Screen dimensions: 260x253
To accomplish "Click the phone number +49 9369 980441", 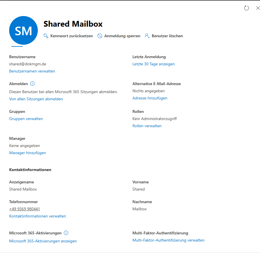I will 25,209.
